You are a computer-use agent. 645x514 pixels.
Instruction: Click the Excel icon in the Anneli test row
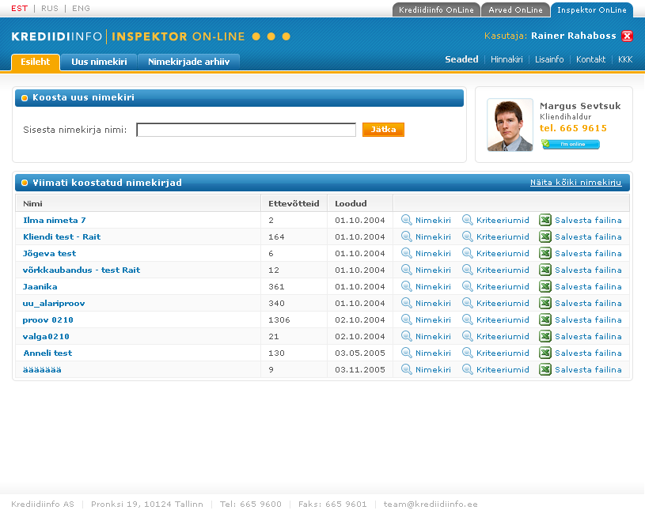click(545, 353)
